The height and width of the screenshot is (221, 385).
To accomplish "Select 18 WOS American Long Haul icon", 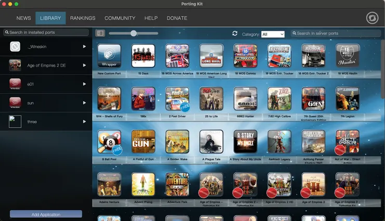I will 211,56.
